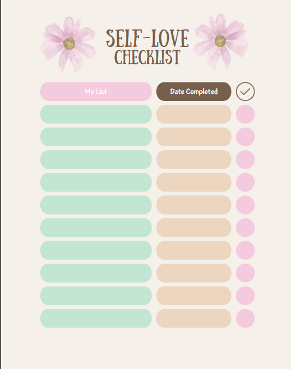The image size is (291, 369).
Task: Click the last green list entry field
Action: (96, 318)
